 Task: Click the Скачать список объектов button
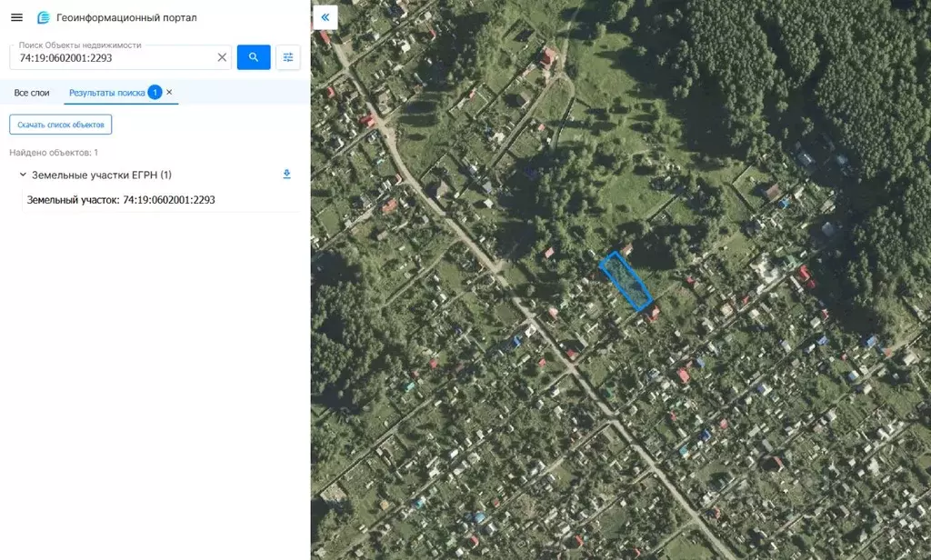[x=61, y=125]
